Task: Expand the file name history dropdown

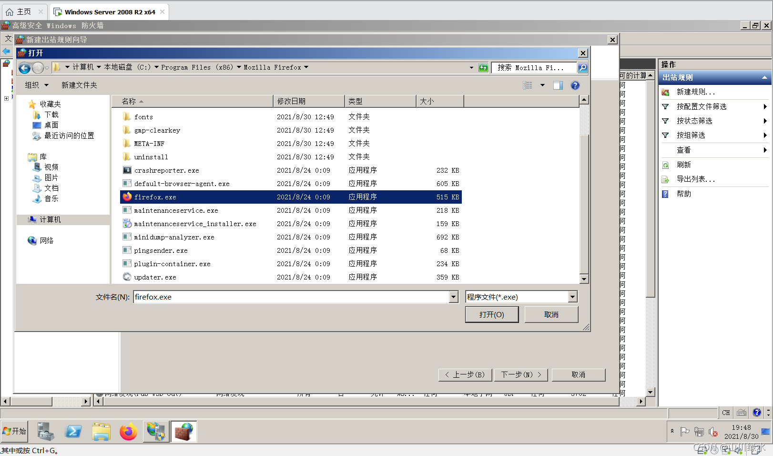Action: (x=453, y=297)
